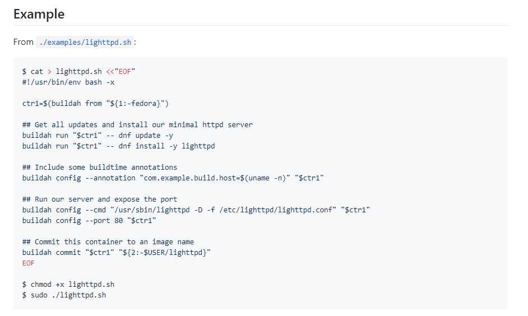Click the chmod +x lighttpd.sh command
Viewport: 528px width, 316px height.
click(x=68, y=285)
